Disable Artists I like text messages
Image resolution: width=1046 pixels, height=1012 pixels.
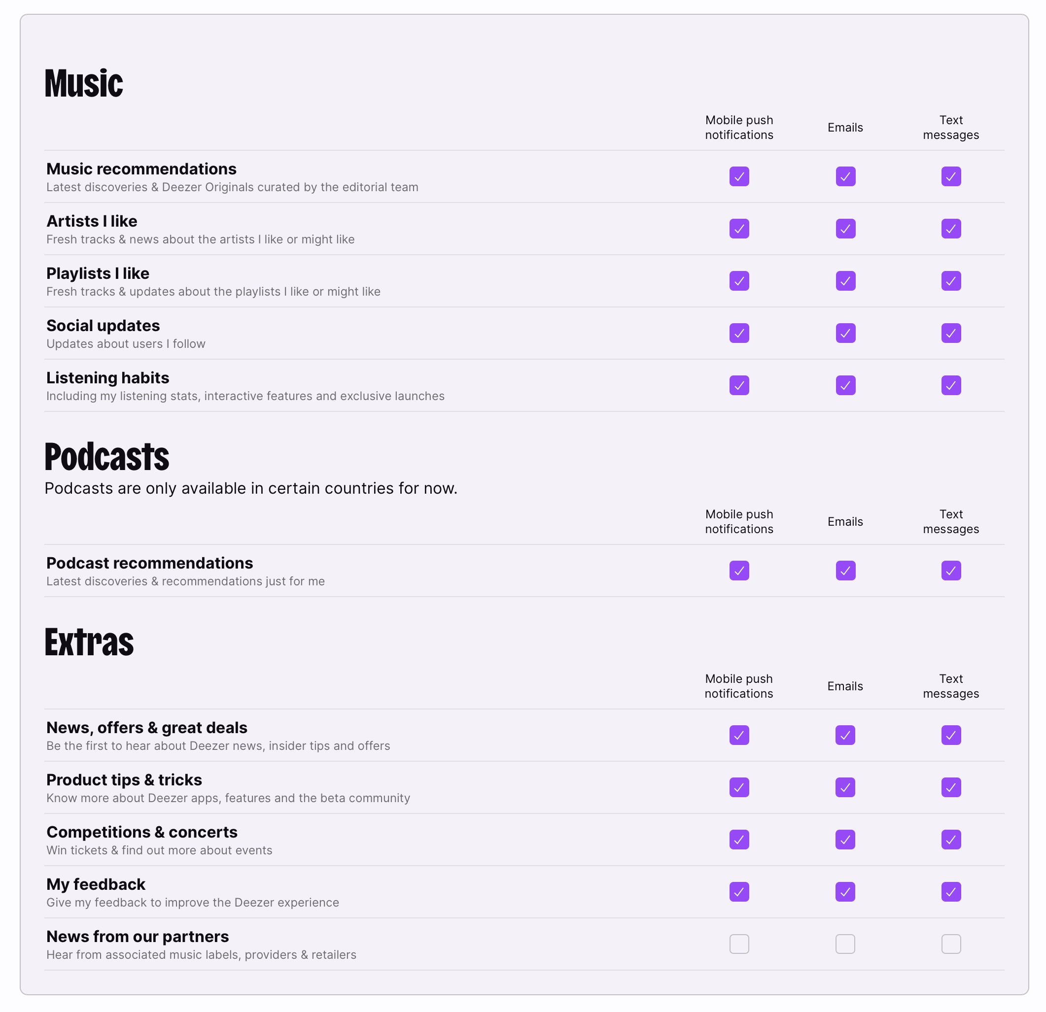951,229
